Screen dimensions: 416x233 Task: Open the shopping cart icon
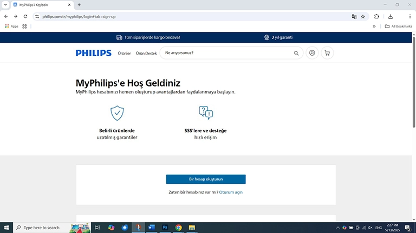[x=327, y=53]
